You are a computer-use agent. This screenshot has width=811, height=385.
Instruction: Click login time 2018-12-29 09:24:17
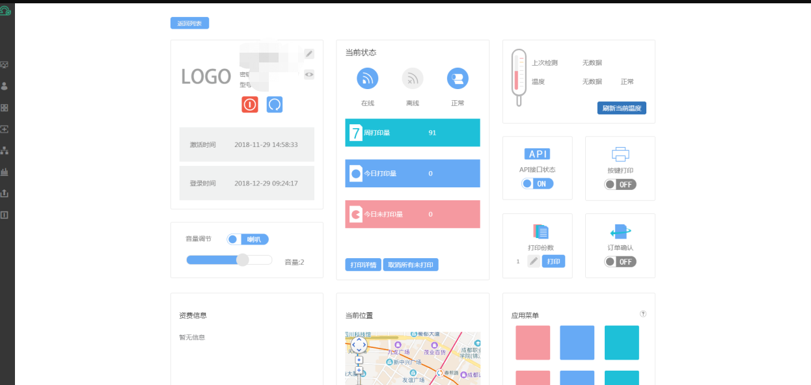[266, 183]
